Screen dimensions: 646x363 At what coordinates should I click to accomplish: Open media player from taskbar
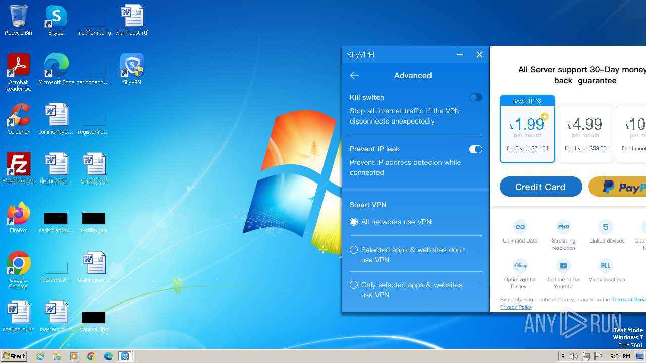(x=74, y=356)
